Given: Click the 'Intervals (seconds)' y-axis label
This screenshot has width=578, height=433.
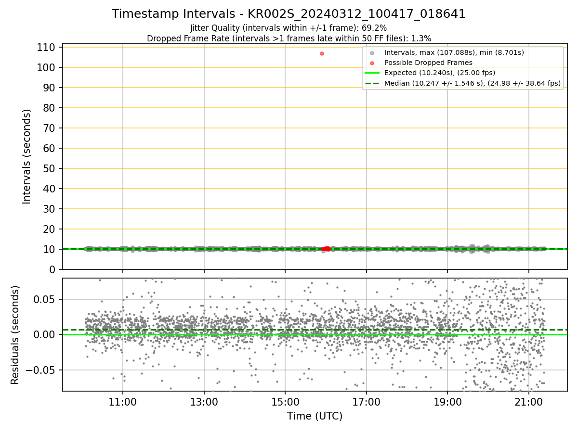Looking at the screenshot, I should [27, 156].
